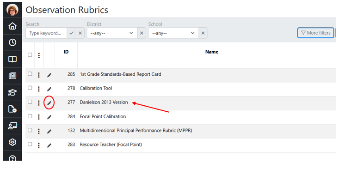Open the Home icon in sidebar
345x169 pixels.
[12, 26]
